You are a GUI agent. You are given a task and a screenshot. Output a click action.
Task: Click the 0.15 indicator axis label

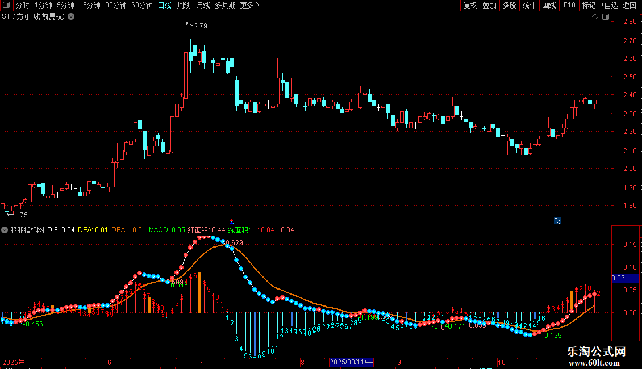(630, 245)
